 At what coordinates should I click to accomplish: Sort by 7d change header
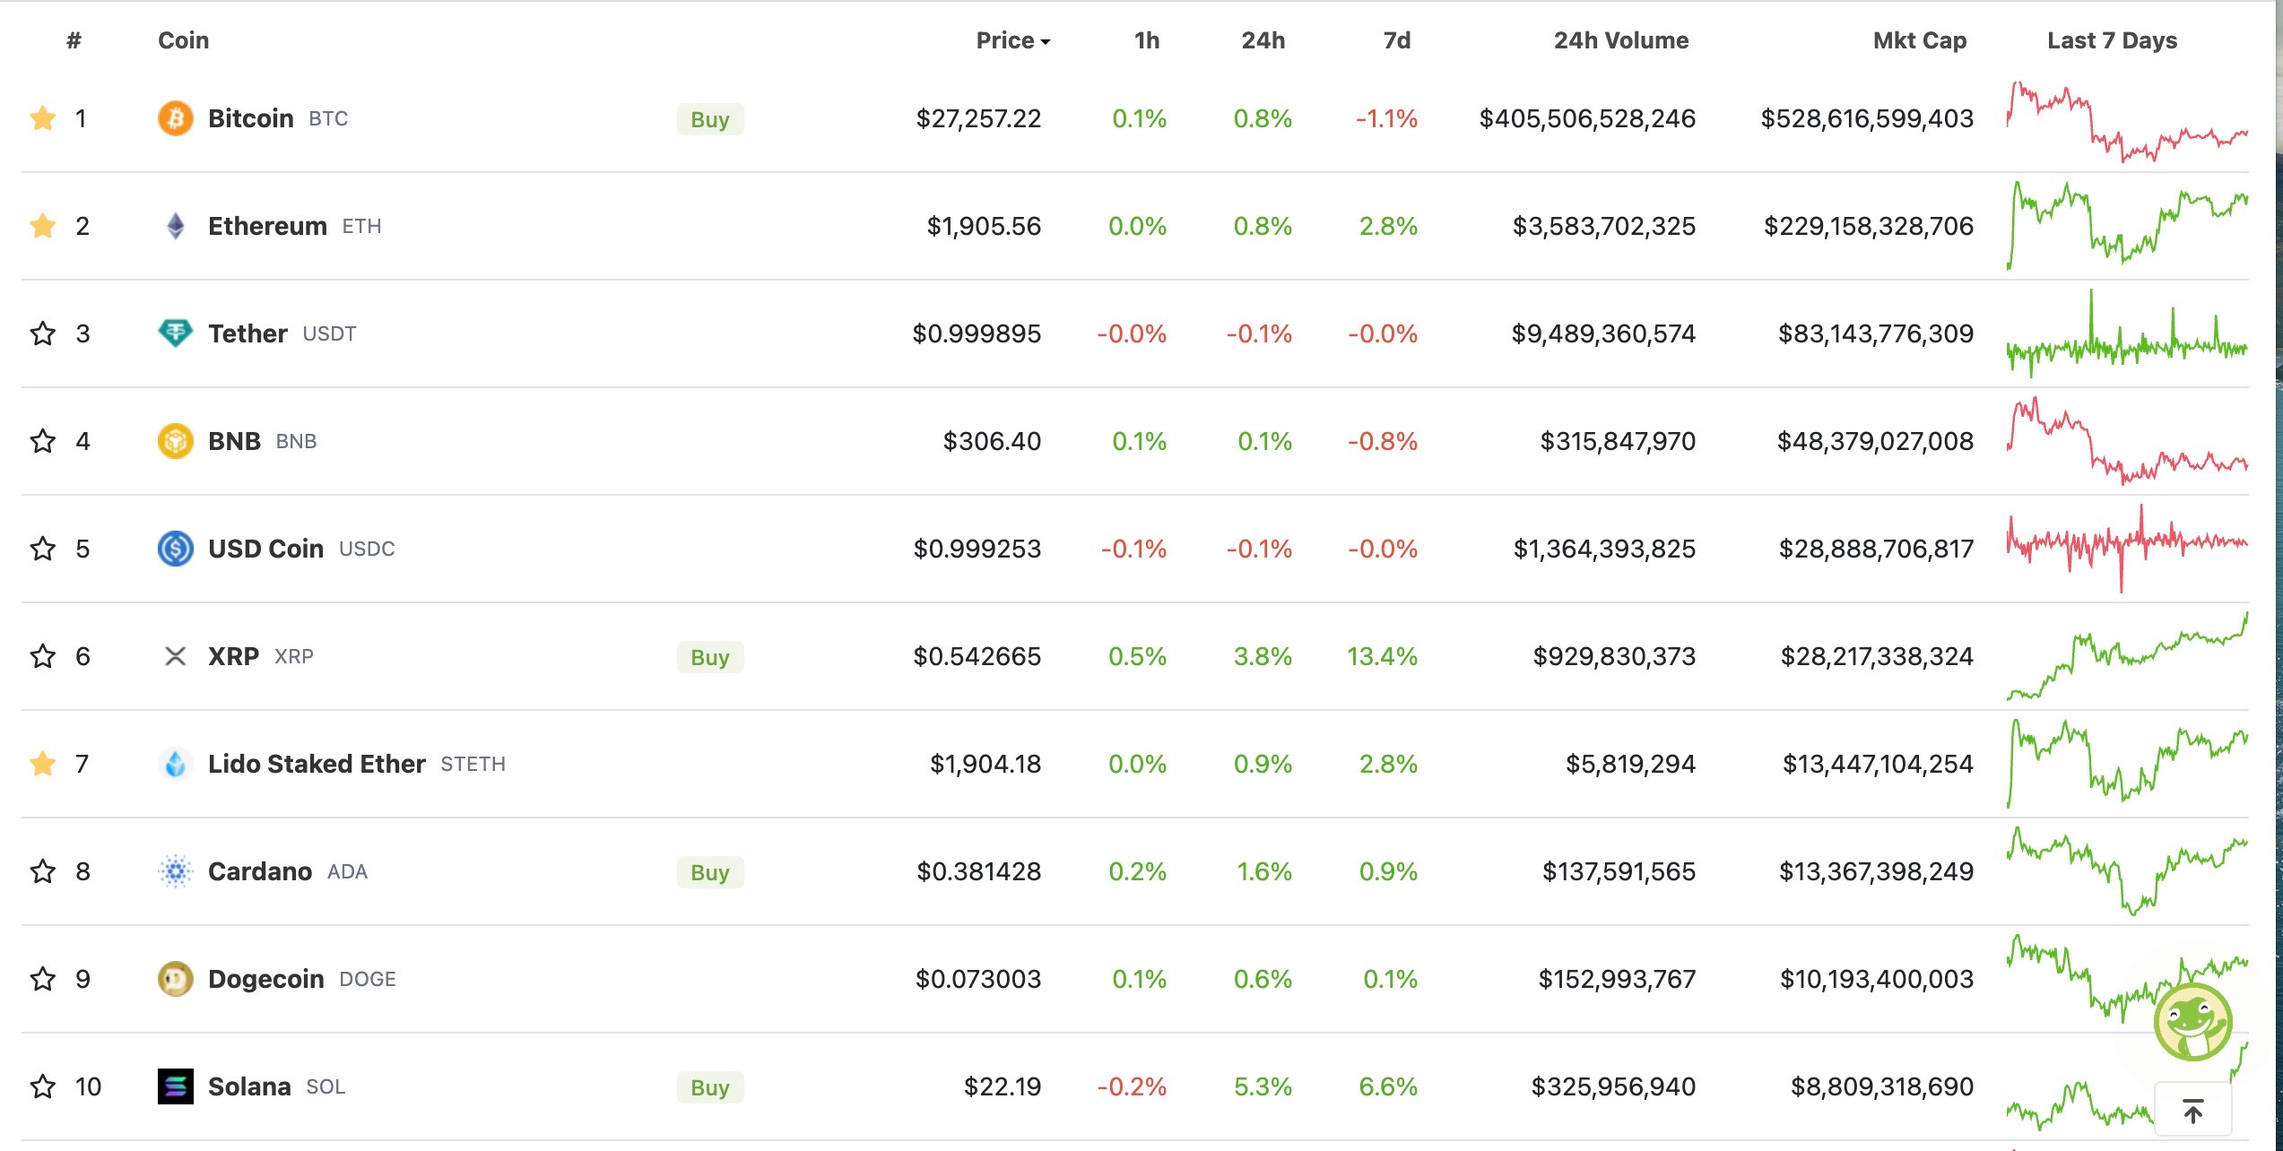(x=1397, y=40)
